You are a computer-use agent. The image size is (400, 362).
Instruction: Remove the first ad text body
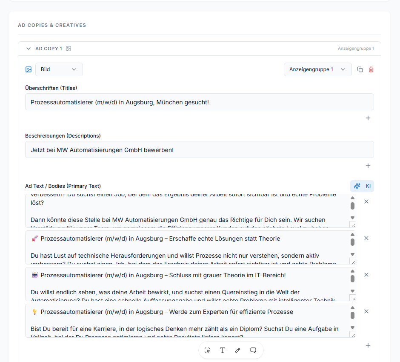tap(366, 201)
